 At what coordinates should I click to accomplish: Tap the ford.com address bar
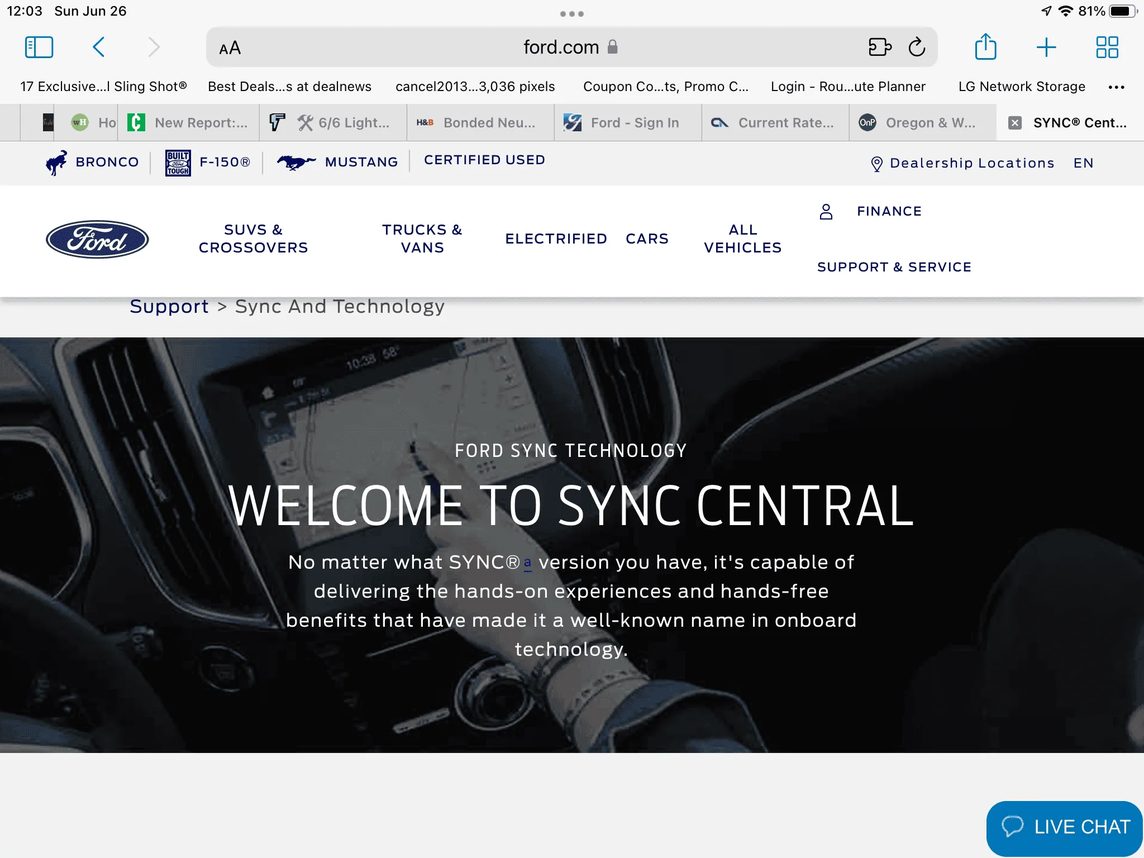tap(571, 47)
